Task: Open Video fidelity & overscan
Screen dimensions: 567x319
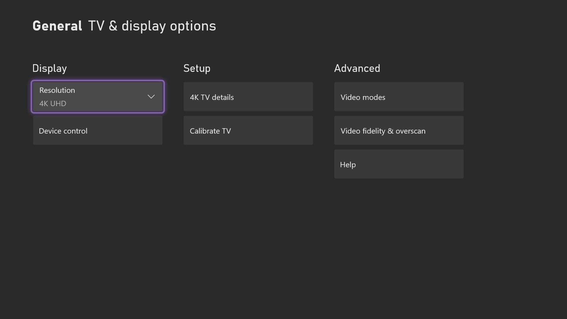Action: (398, 130)
